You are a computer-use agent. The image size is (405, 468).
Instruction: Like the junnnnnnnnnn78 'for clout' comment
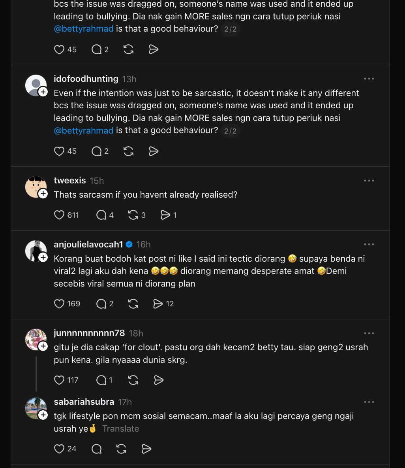coord(59,380)
